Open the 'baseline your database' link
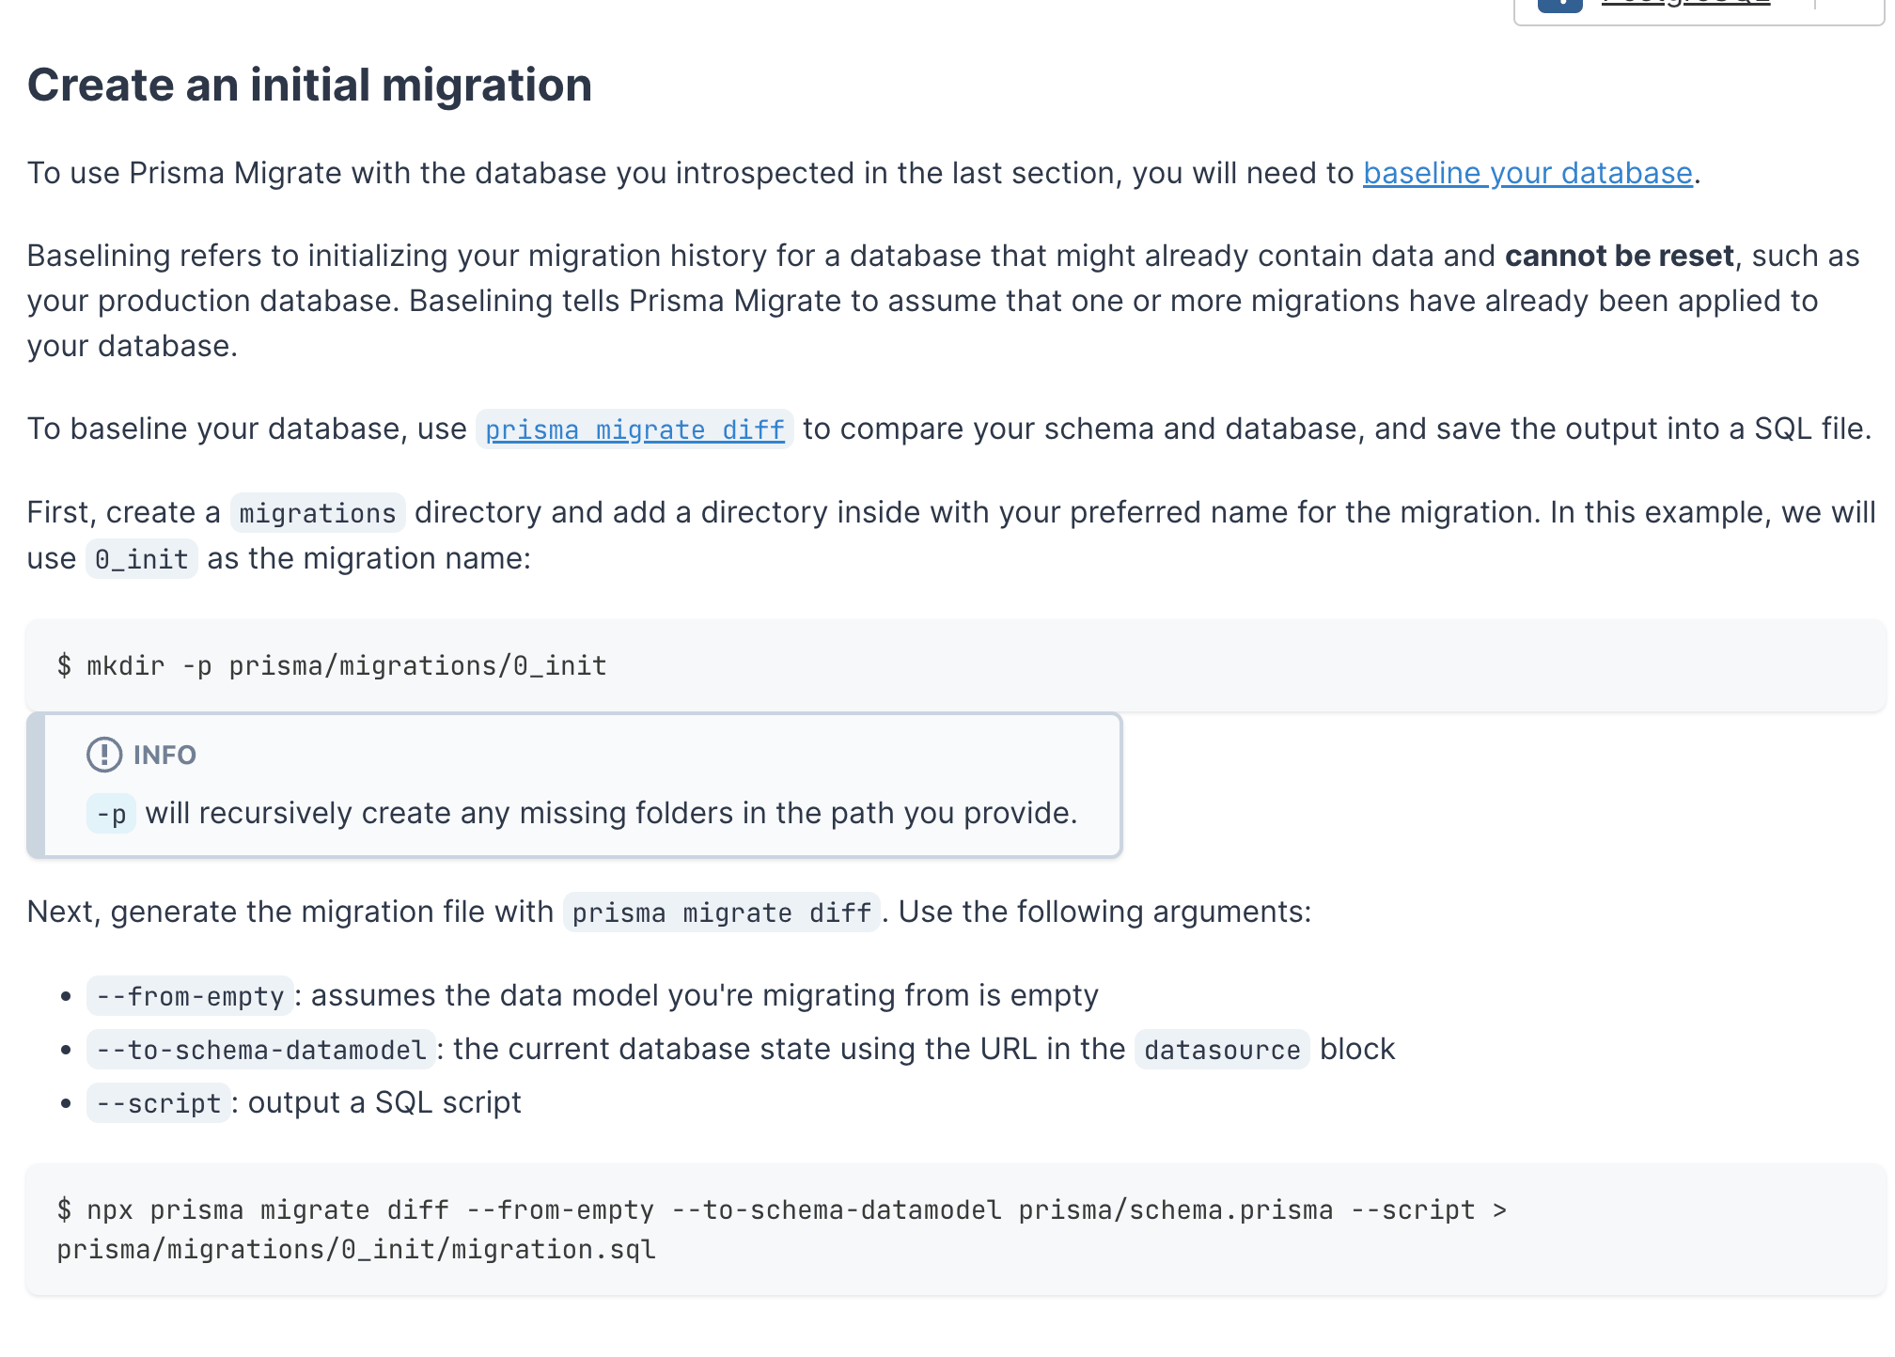 coord(1527,174)
